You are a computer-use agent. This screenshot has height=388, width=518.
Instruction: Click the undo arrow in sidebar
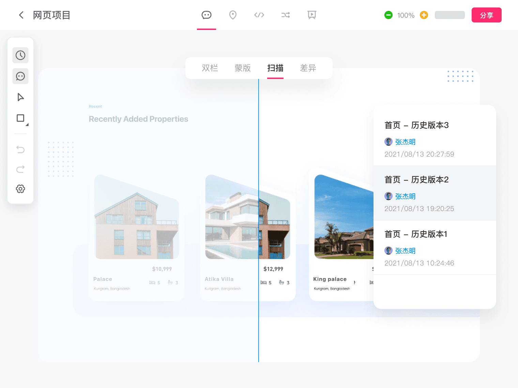point(20,149)
